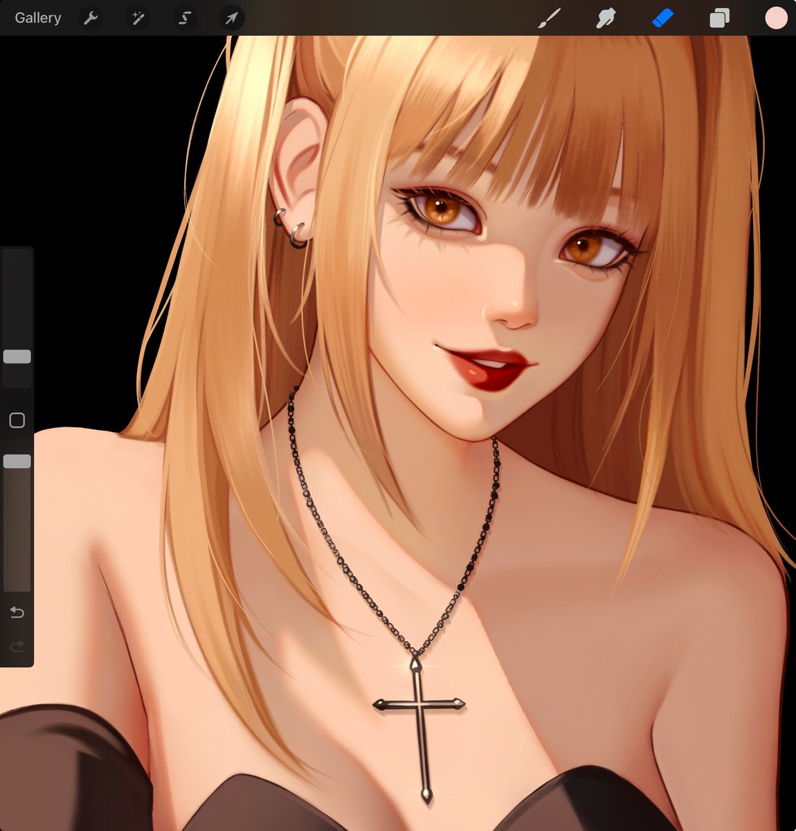Screen dimensions: 796x831
Task: Redo the last undone stroke
Action: coord(17,646)
